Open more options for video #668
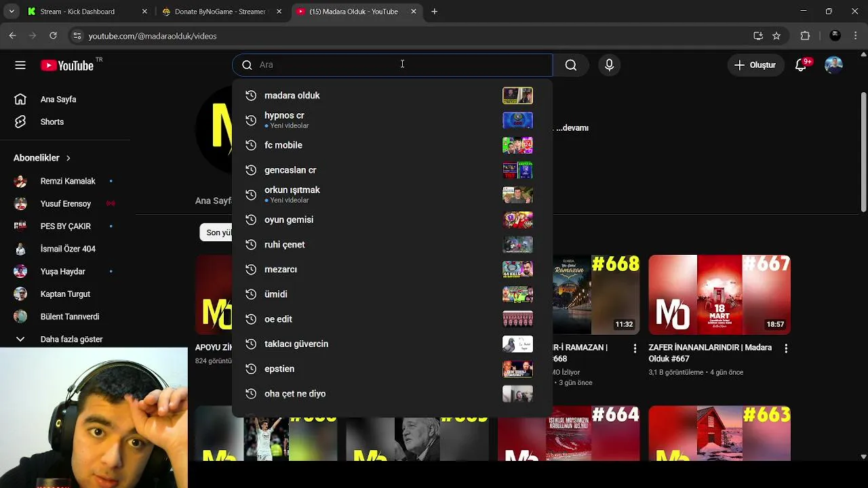 [x=635, y=348]
